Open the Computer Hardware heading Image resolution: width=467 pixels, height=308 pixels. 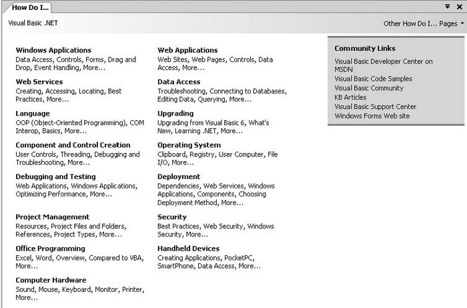[x=51, y=280]
